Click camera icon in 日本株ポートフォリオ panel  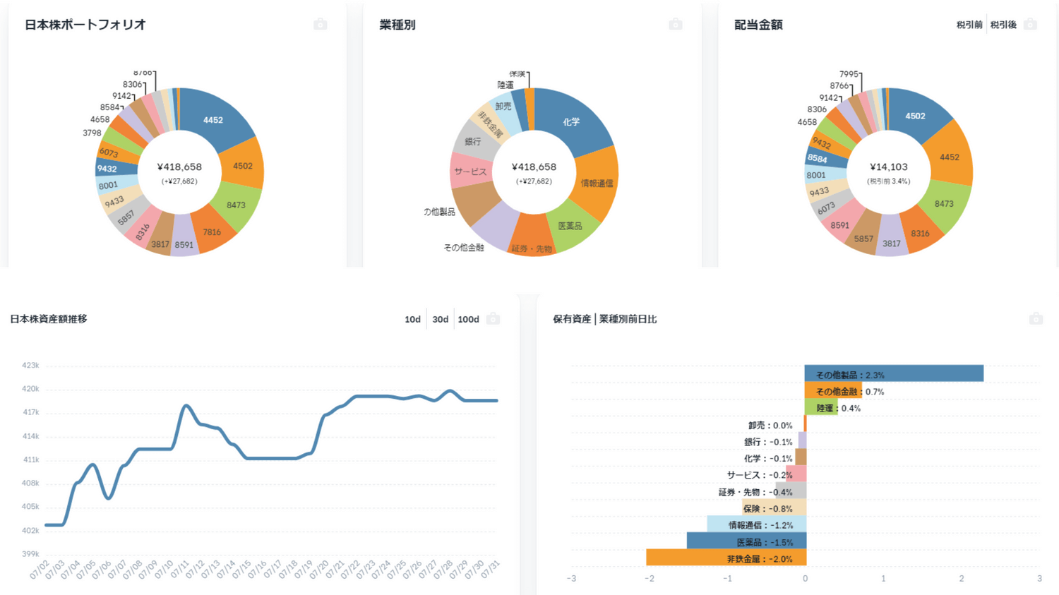321,25
